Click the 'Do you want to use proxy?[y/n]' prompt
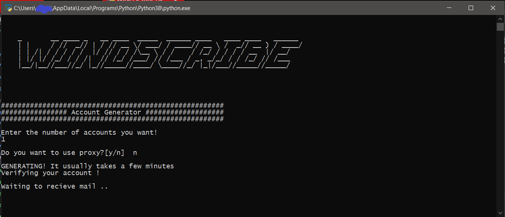Screen dimensions: 505x217 tap(63, 153)
